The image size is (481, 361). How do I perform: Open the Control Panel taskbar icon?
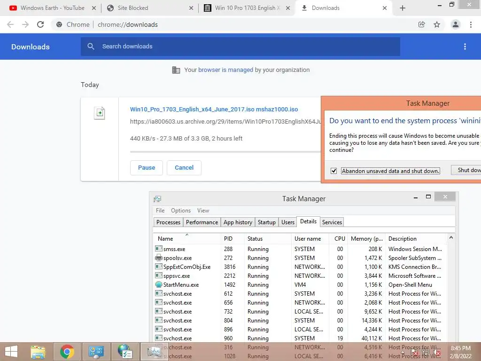(x=96, y=352)
